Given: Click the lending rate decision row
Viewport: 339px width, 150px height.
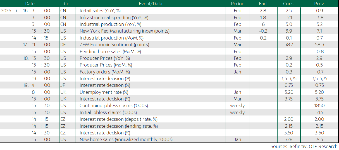Looking at the screenshot, I should (119, 126).
